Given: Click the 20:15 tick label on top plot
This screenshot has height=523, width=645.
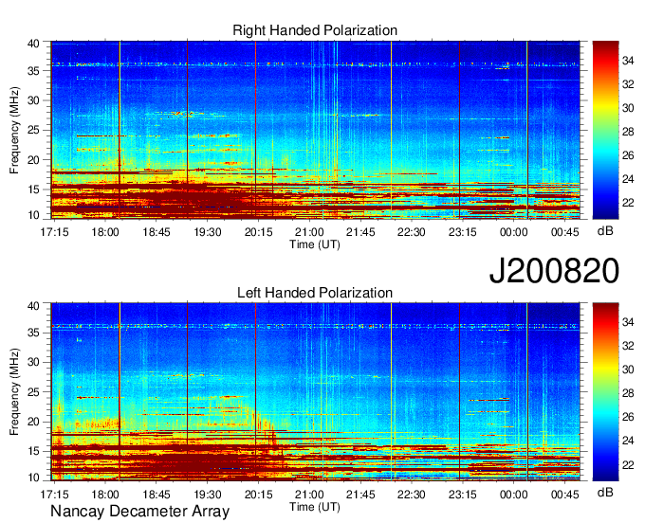Looking at the screenshot, I should tap(258, 232).
